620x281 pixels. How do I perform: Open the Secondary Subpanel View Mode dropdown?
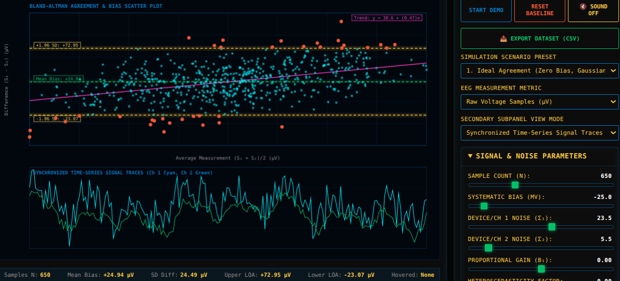(x=540, y=133)
